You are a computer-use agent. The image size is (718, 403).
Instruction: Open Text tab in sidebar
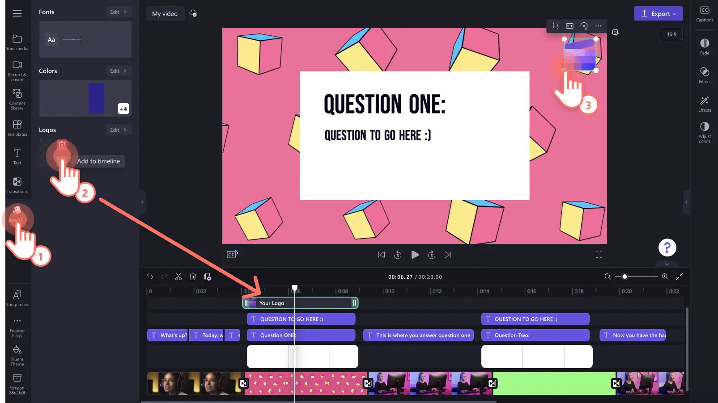pos(17,156)
